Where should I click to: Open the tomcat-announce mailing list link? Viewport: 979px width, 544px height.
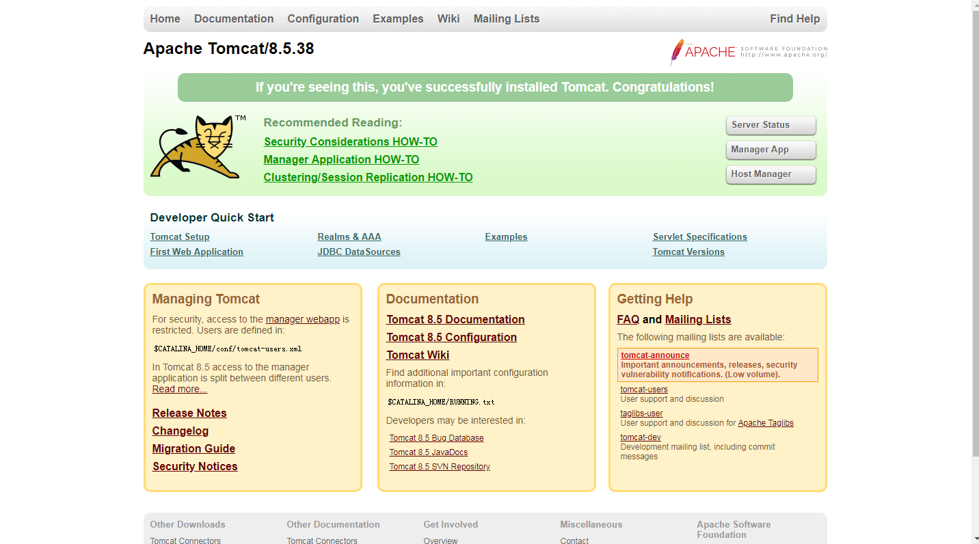655,355
